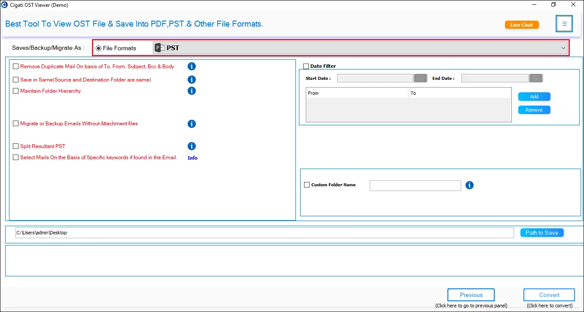Check Split Resultant PST option
The image size is (584, 312).
point(16,146)
